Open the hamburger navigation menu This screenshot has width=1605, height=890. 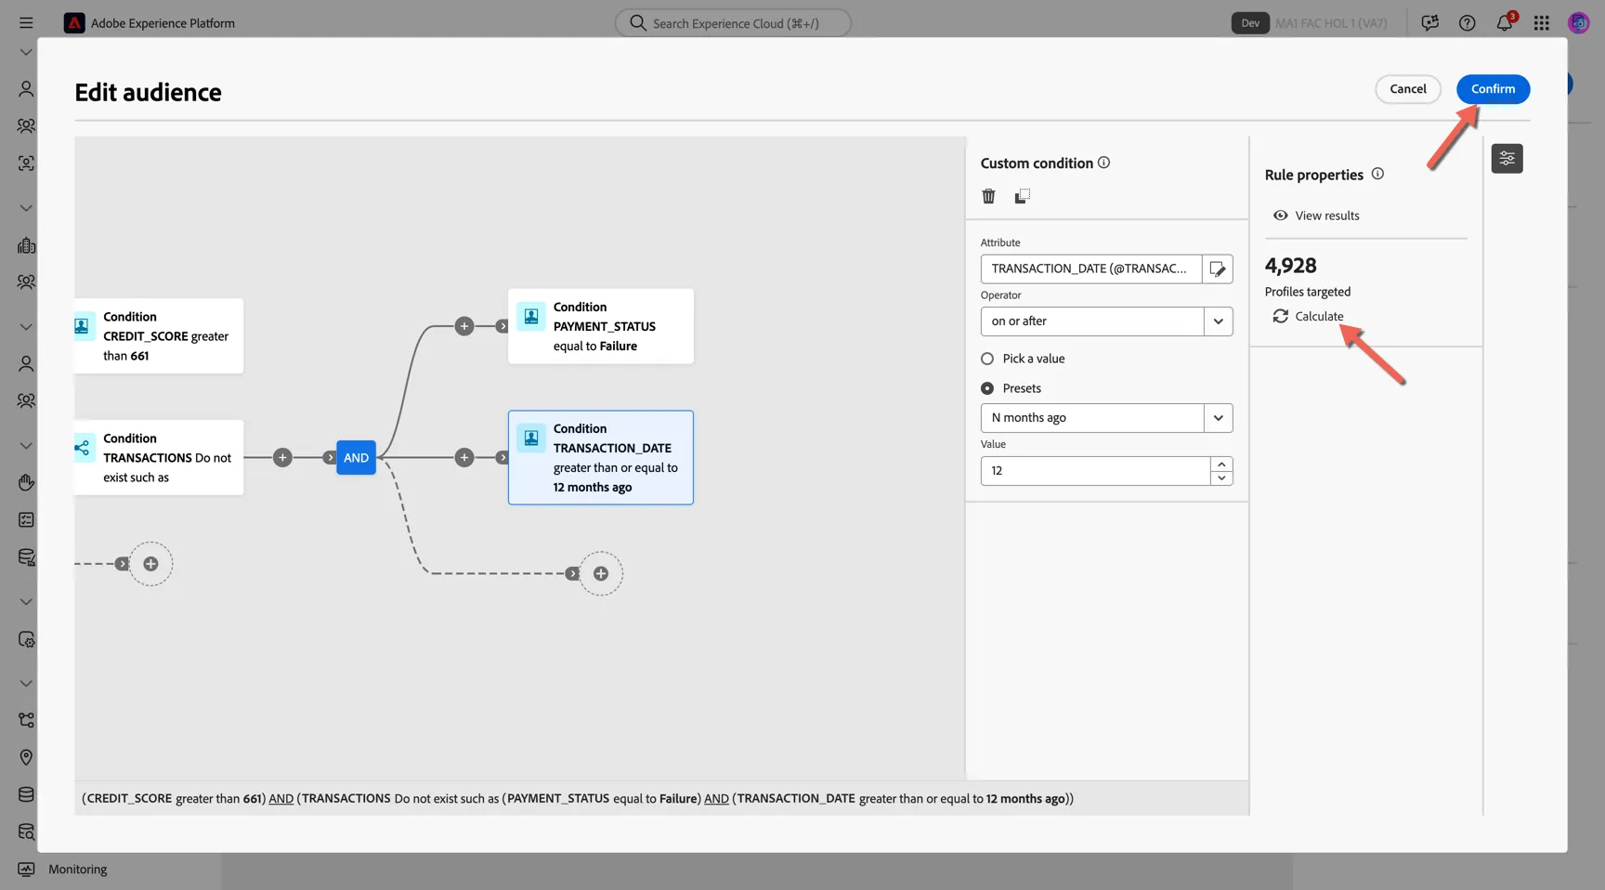pos(26,22)
